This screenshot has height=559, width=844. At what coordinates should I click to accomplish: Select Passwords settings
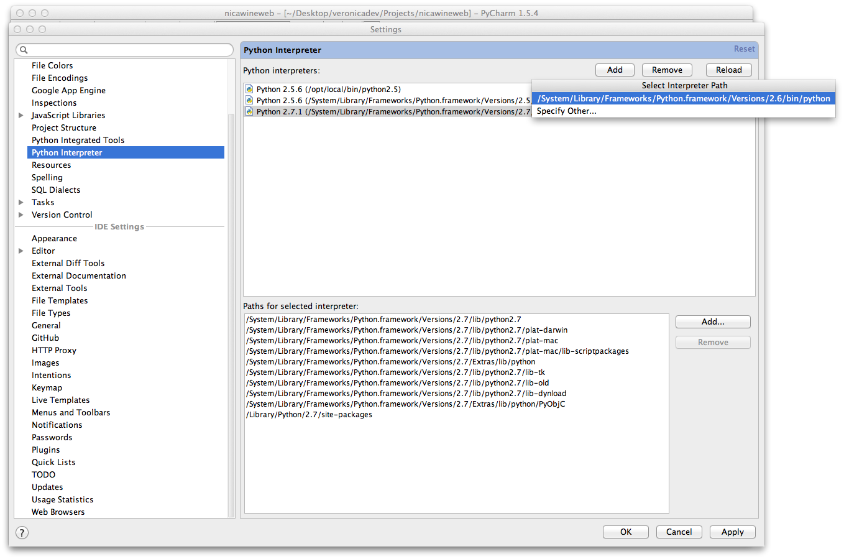tap(52, 437)
